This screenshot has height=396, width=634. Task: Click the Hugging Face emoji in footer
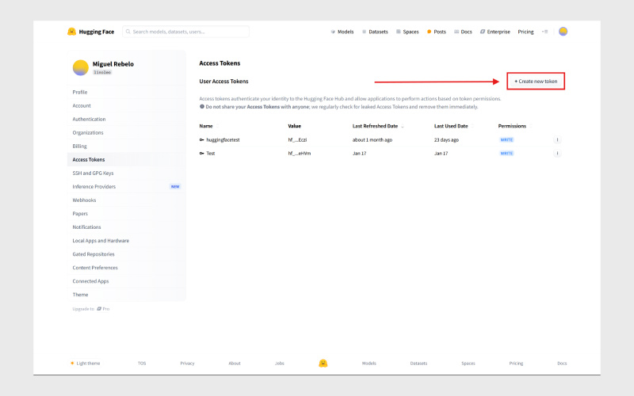pos(323,363)
